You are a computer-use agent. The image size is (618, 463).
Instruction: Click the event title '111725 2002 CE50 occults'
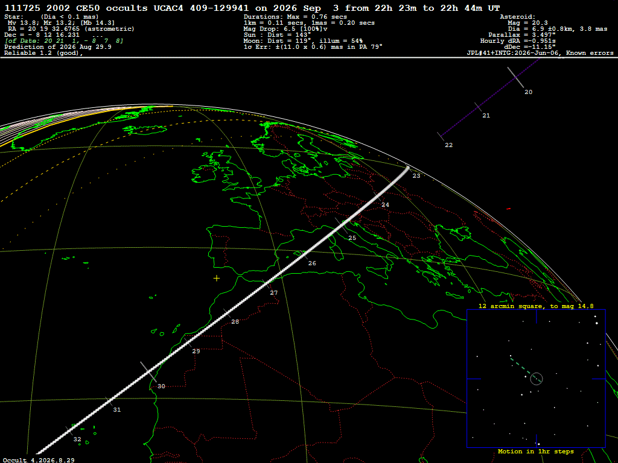click(x=76, y=8)
